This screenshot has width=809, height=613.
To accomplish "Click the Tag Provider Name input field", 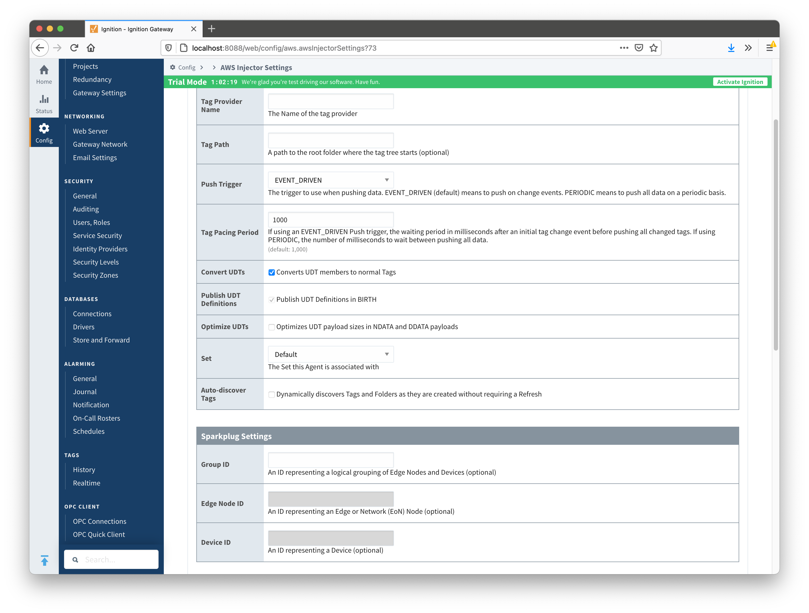I will (331, 101).
